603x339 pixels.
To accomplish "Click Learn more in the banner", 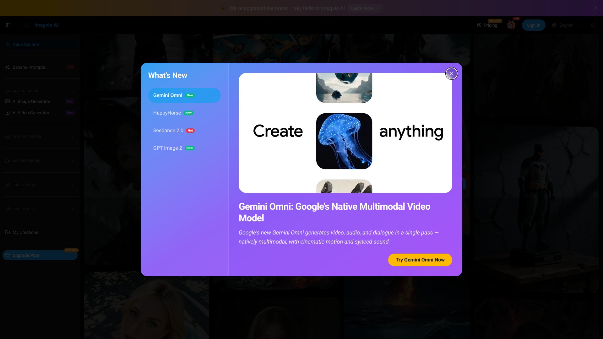I will tap(365, 8).
